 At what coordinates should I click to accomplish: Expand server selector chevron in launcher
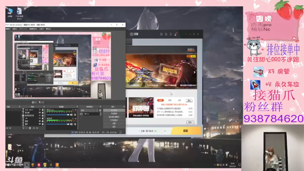pos(165,131)
